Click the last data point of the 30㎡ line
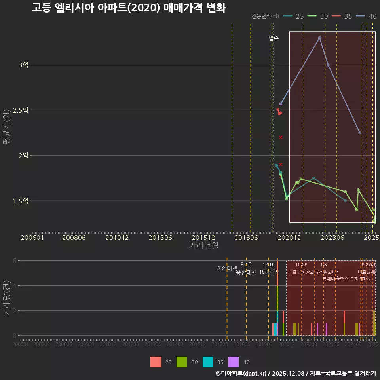This screenshot has width=380, height=380. [374, 220]
